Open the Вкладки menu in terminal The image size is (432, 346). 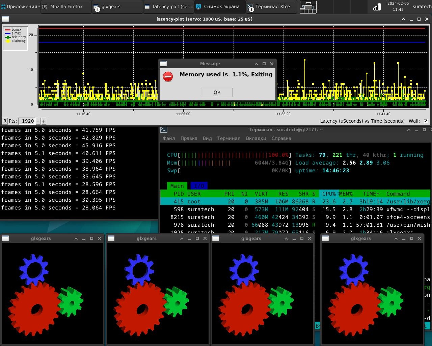pyautogui.click(x=256, y=138)
